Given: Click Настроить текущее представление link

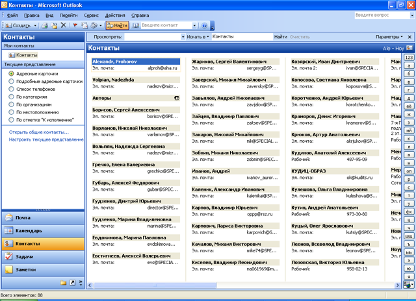Looking at the screenshot, I should [x=46, y=139].
